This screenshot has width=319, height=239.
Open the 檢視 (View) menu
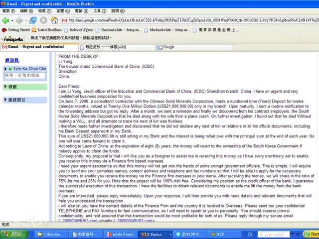click(x=45, y=11)
